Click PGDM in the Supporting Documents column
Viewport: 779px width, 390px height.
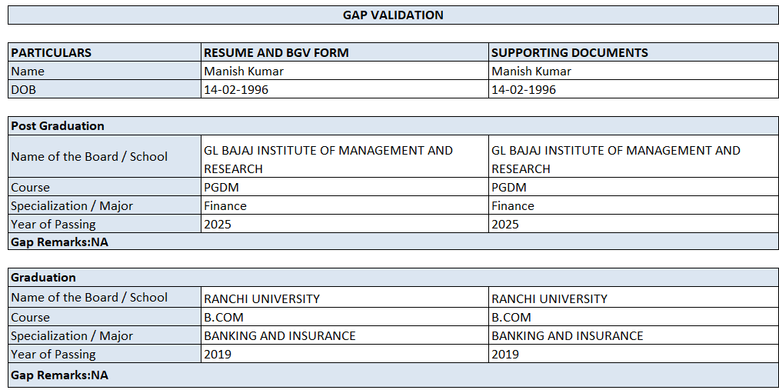click(x=509, y=188)
